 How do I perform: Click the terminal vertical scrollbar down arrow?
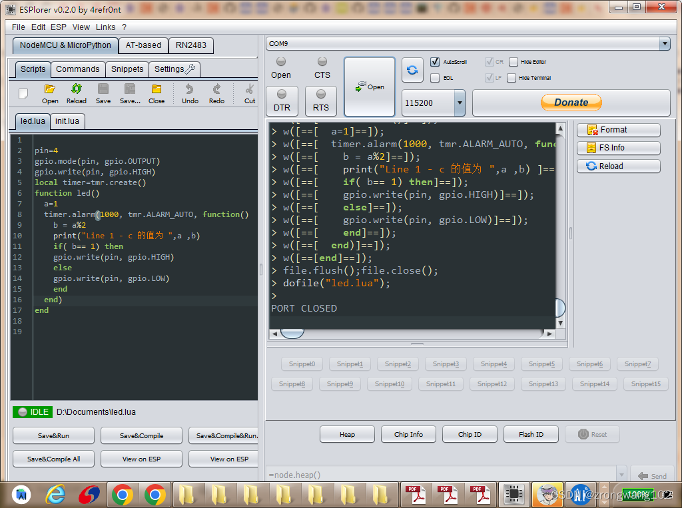(561, 323)
